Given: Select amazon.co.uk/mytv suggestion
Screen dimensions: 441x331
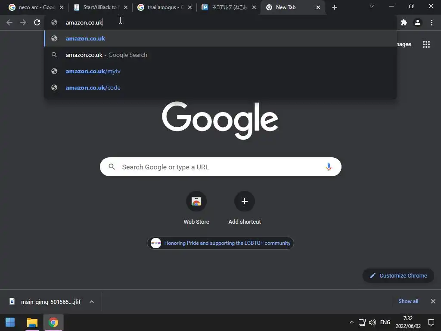Looking at the screenshot, I should (220, 71).
